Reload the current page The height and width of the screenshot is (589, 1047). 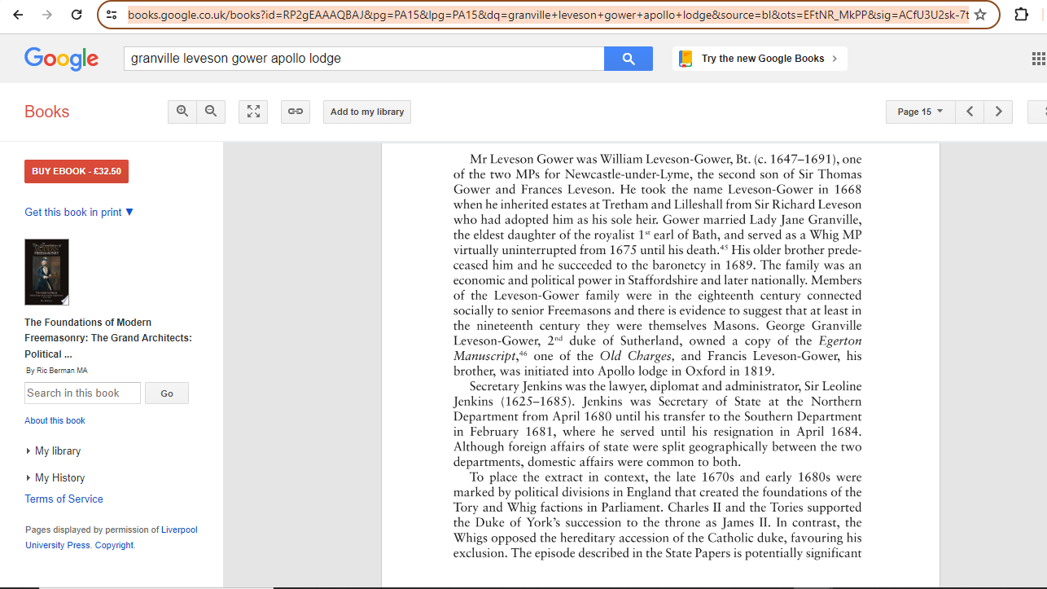(x=77, y=15)
